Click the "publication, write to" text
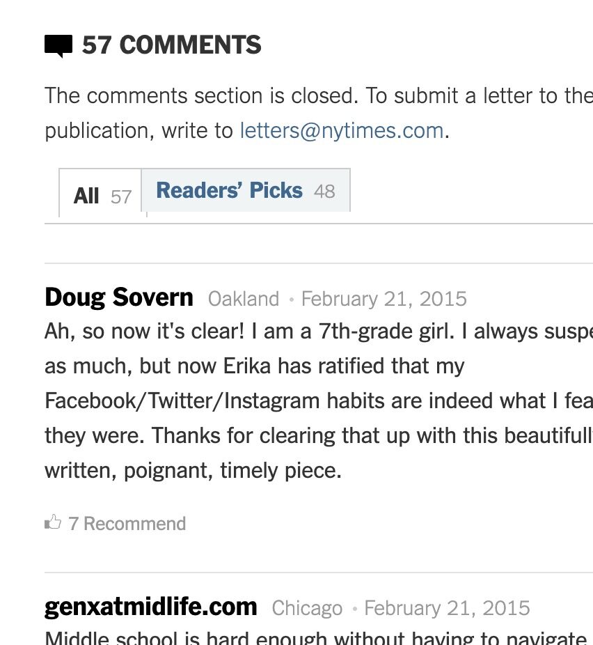The width and height of the screenshot is (593, 645). (x=139, y=130)
